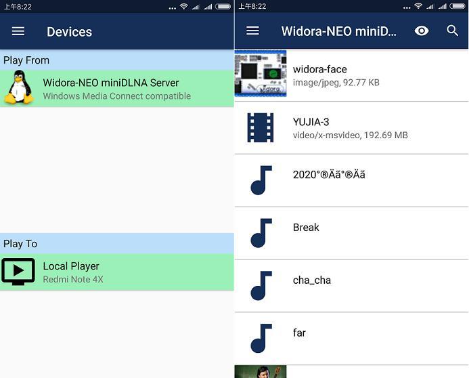This screenshot has width=469, height=378.
Task: Open hamburger menu beside Widora-NEO miniDLNA title
Action: [252, 31]
